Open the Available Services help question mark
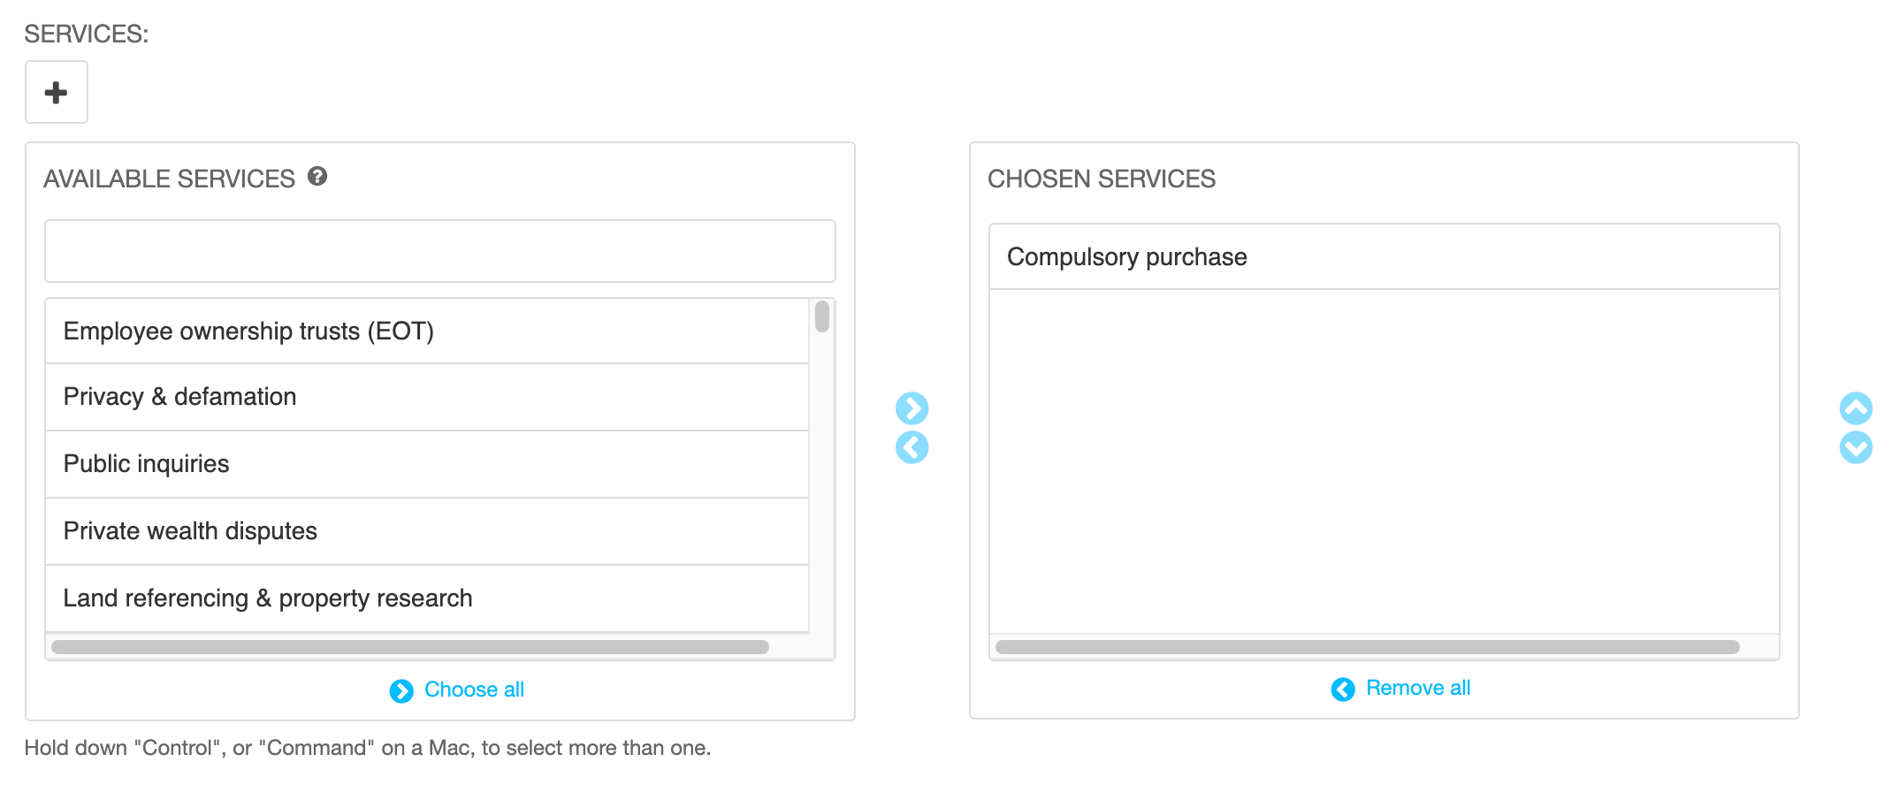The height and width of the screenshot is (785, 1892). click(x=317, y=177)
